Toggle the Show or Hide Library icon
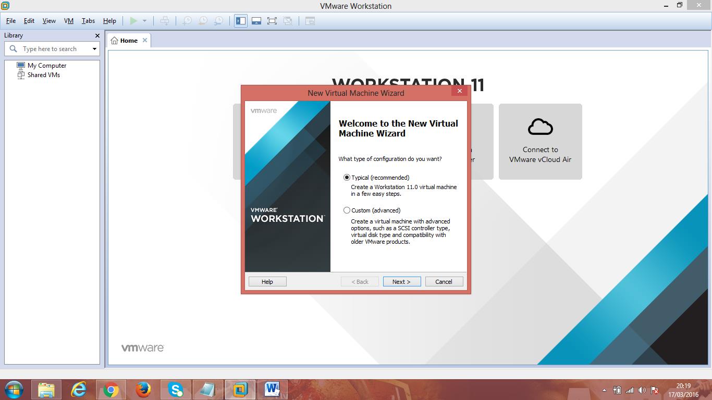This screenshot has height=400, width=712. 240,21
